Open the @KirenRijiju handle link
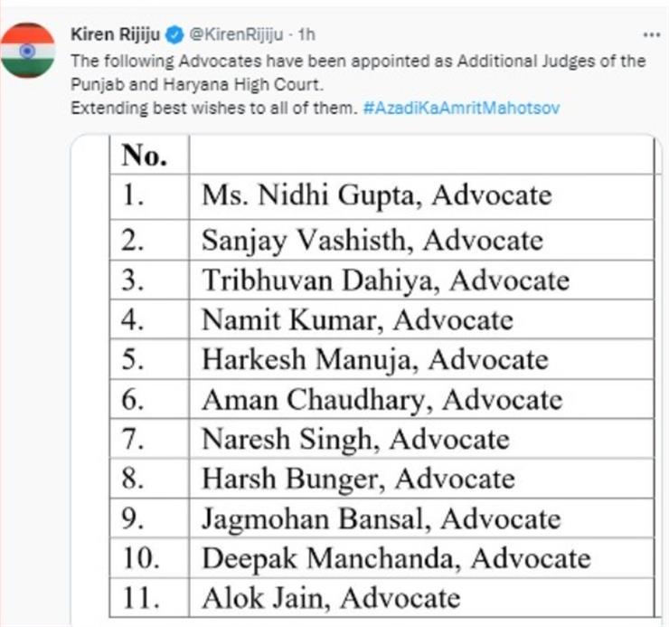 click(x=236, y=34)
